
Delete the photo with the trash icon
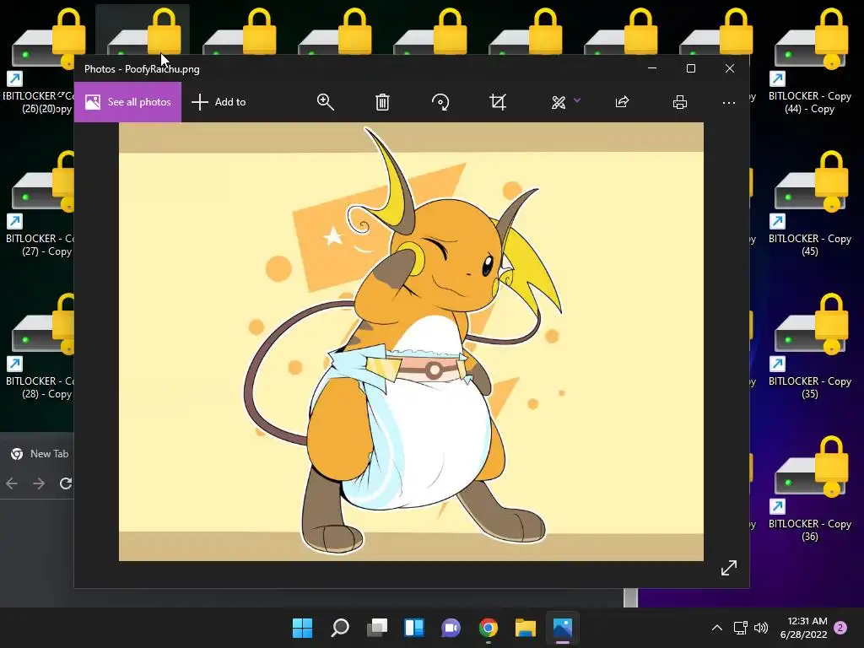point(382,102)
